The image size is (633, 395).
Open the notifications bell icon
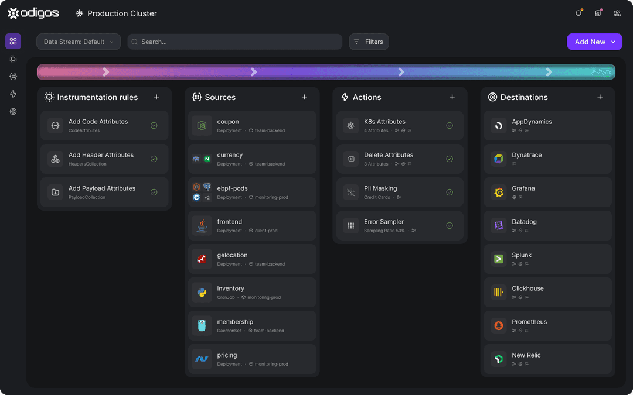(x=578, y=13)
